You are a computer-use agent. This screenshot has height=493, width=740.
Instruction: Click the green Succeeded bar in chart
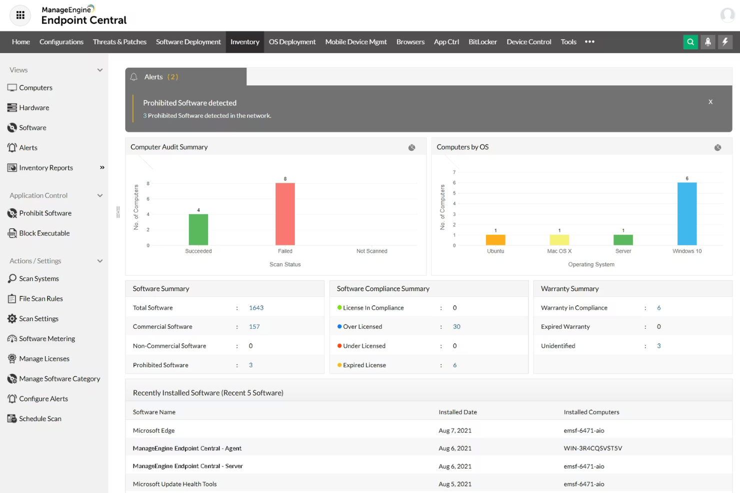click(198, 230)
